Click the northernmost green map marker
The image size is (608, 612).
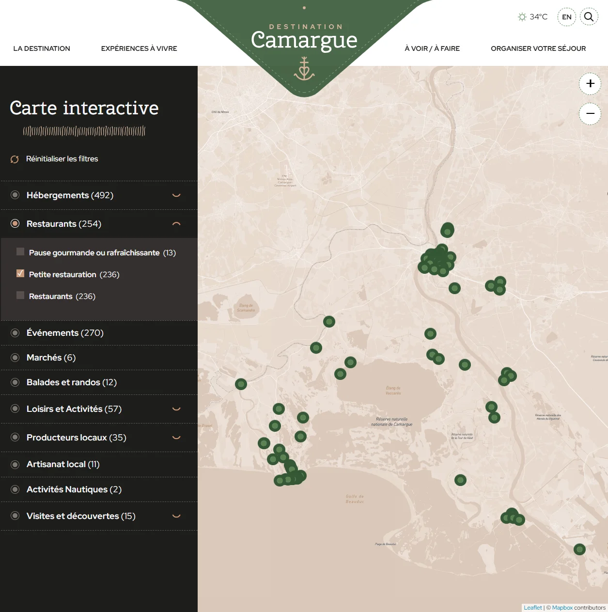448,229
